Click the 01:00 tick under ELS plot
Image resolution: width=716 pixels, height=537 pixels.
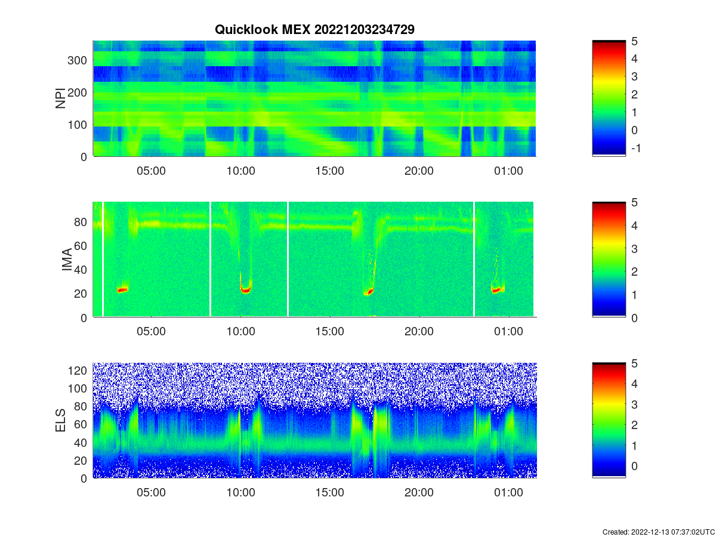coord(508,492)
